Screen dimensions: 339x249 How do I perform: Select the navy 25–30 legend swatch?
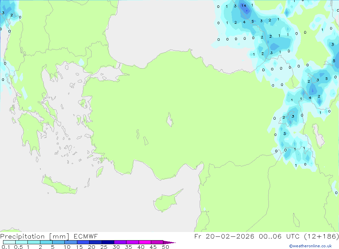pyautogui.click(x=108, y=242)
